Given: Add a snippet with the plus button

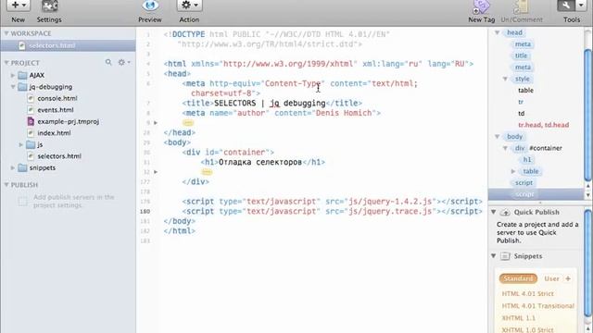Looking at the screenshot, I should click(568, 278).
